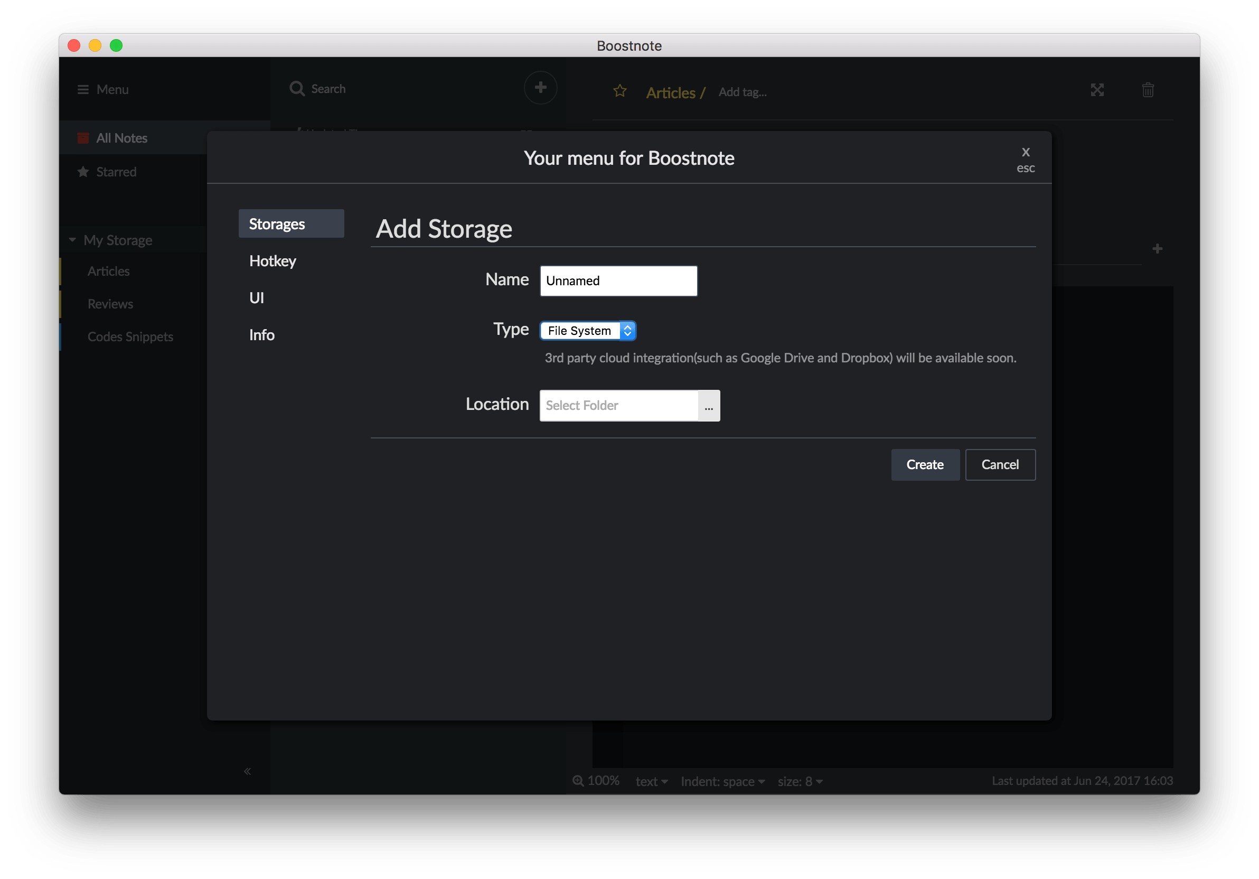Screen dimensions: 1259x879
Task: Open the Type File System dropdown
Action: pyautogui.click(x=588, y=331)
